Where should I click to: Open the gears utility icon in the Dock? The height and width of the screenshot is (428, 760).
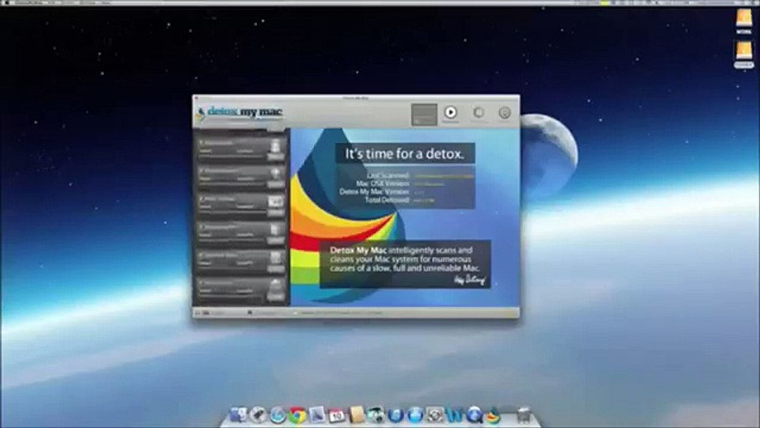tap(435, 415)
